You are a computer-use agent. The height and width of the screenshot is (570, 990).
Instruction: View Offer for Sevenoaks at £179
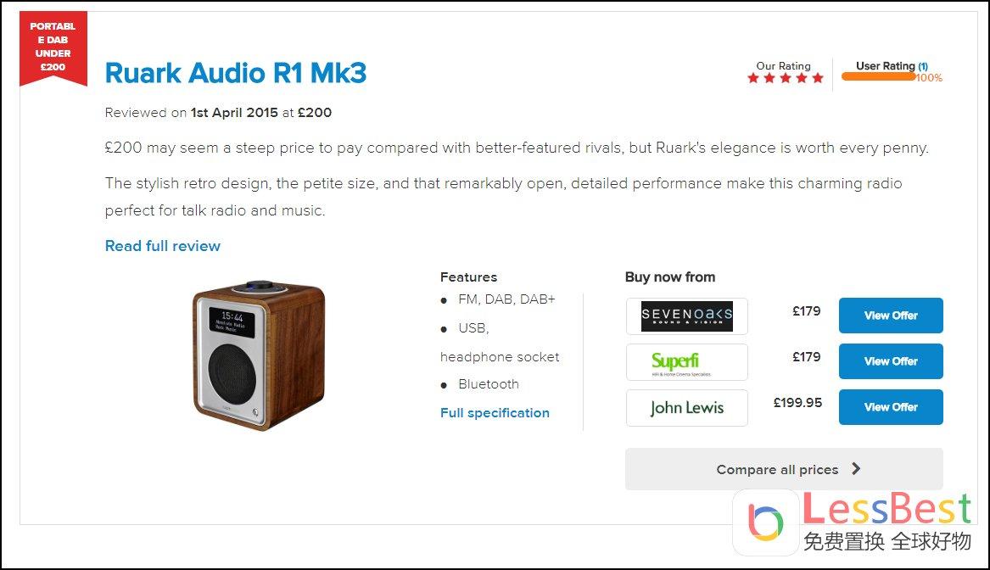pos(891,316)
